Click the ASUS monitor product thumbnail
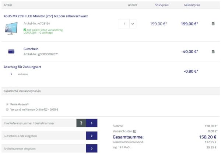This screenshot has height=158, width=221. click(11, 28)
